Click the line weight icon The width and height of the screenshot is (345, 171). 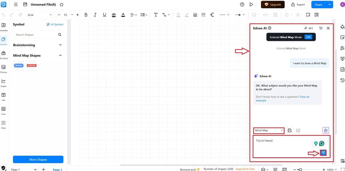(195, 15)
